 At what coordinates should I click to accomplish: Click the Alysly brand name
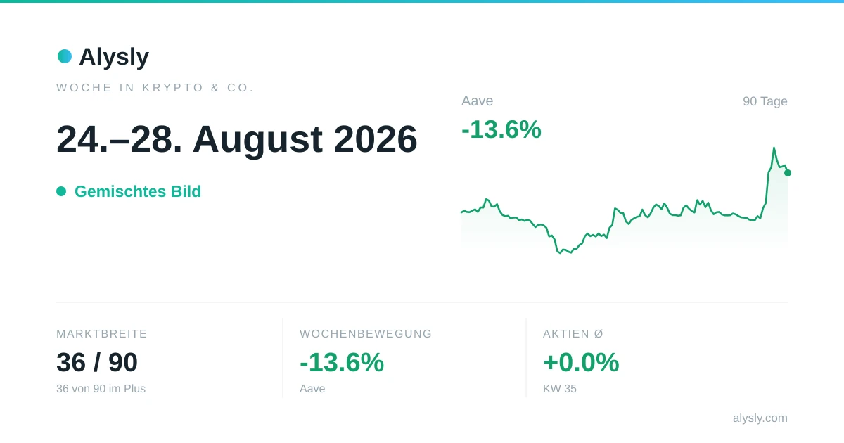click(x=114, y=56)
